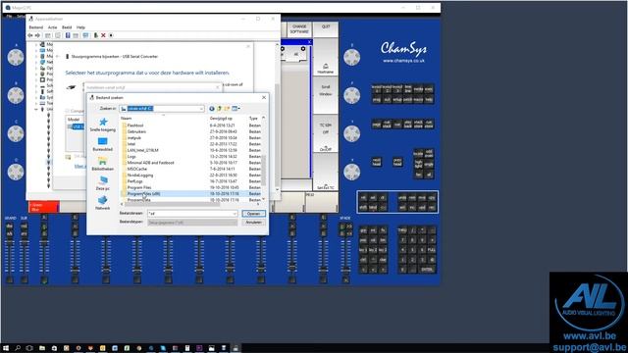Click the QUIT button in MagicQ
Viewport: 628px width, 353px height.
coord(326,29)
